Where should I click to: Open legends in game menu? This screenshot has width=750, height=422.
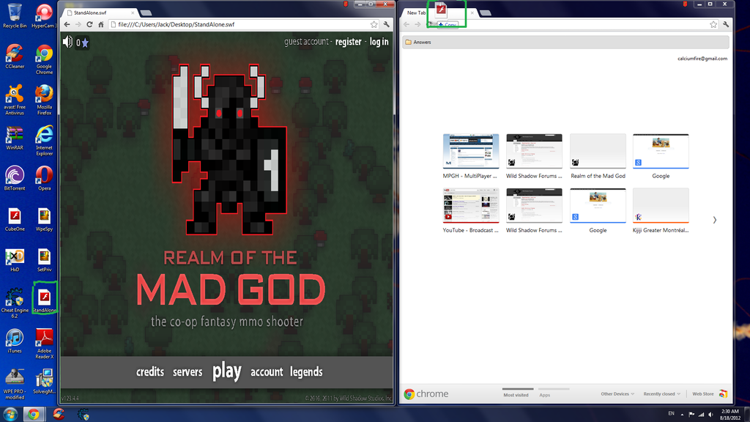[x=306, y=371]
